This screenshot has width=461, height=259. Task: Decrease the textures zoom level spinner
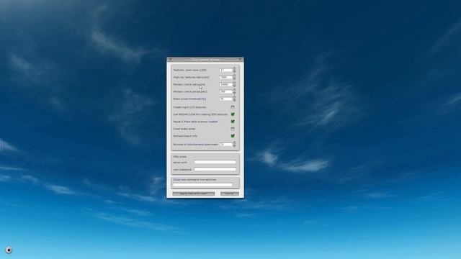tap(234, 71)
